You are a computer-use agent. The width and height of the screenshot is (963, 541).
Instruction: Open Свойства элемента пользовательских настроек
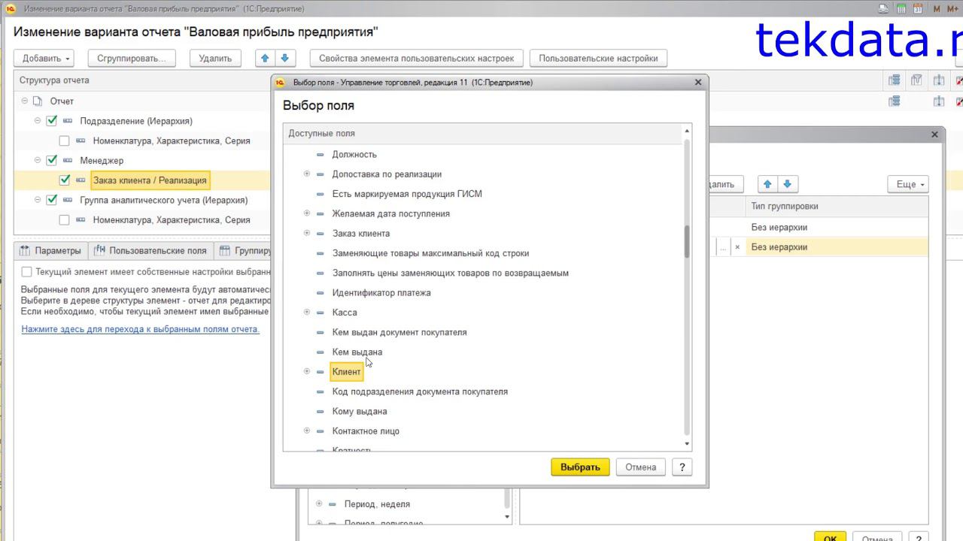(x=416, y=58)
